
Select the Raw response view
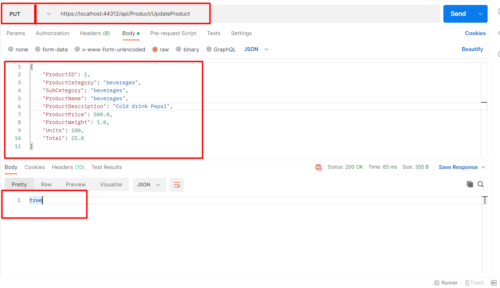click(x=46, y=185)
